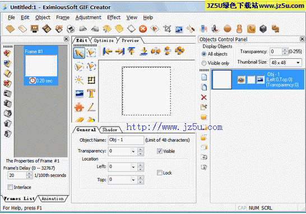Toggle the Visible checkbox

pos(159,151)
